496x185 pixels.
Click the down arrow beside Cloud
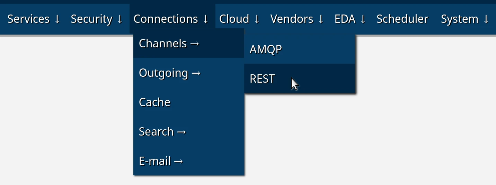pos(257,19)
